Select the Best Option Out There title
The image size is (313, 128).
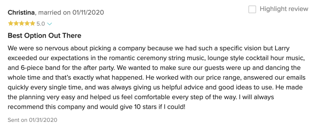tap(44, 36)
